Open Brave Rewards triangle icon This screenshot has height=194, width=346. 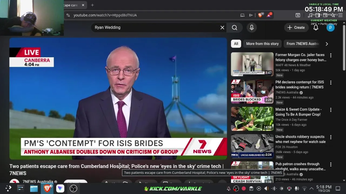[269, 15]
